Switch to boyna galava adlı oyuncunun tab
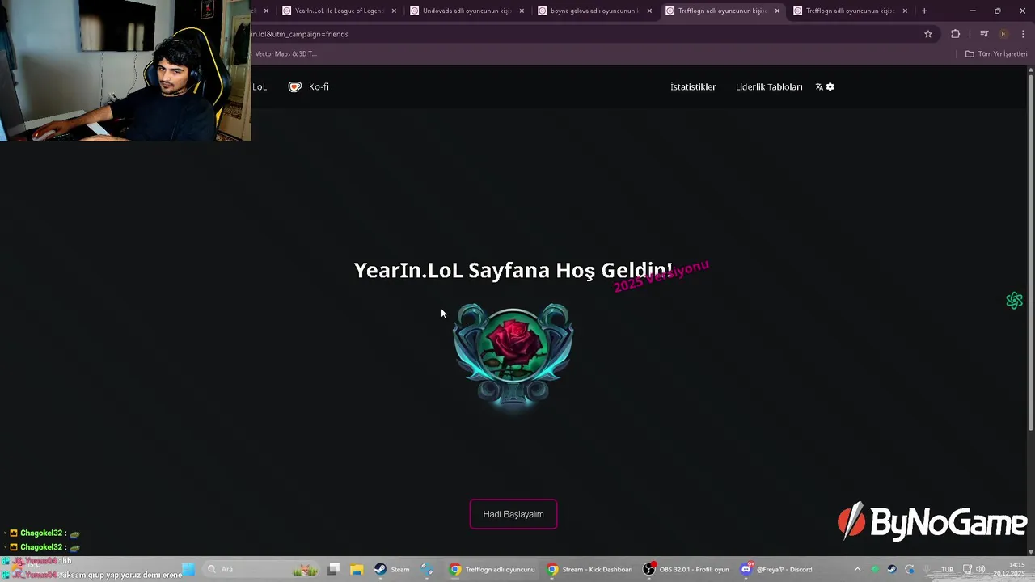 click(x=595, y=11)
